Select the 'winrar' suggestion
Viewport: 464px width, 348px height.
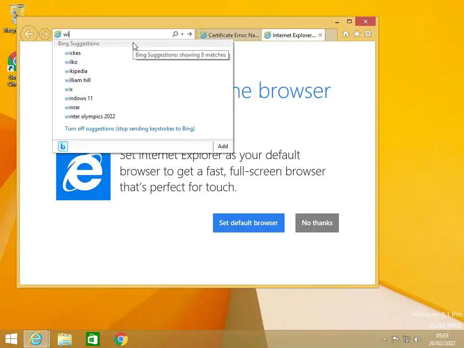click(143, 107)
